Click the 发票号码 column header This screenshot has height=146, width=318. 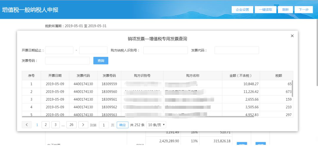pos(109,76)
